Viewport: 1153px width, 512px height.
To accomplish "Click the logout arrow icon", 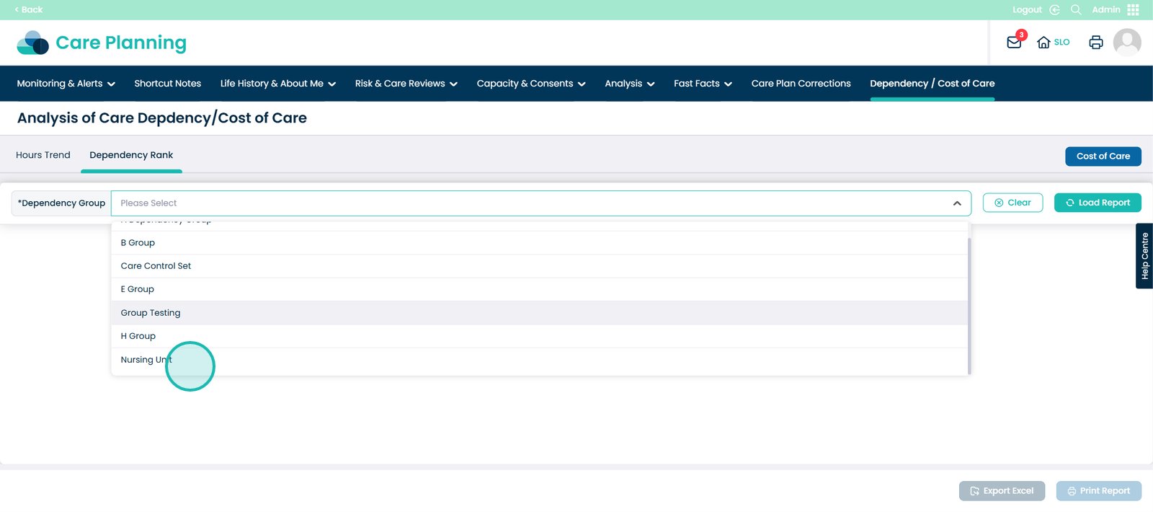I will pyautogui.click(x=1054, y=9).
